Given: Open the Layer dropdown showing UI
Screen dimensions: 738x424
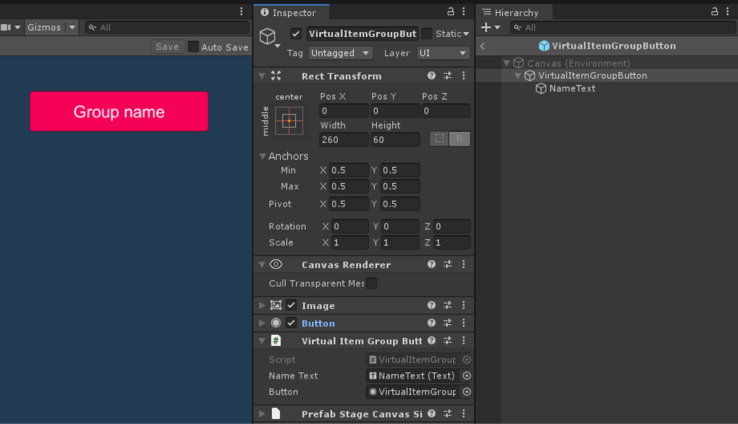Looking at the screenshot, I should 443,54.
